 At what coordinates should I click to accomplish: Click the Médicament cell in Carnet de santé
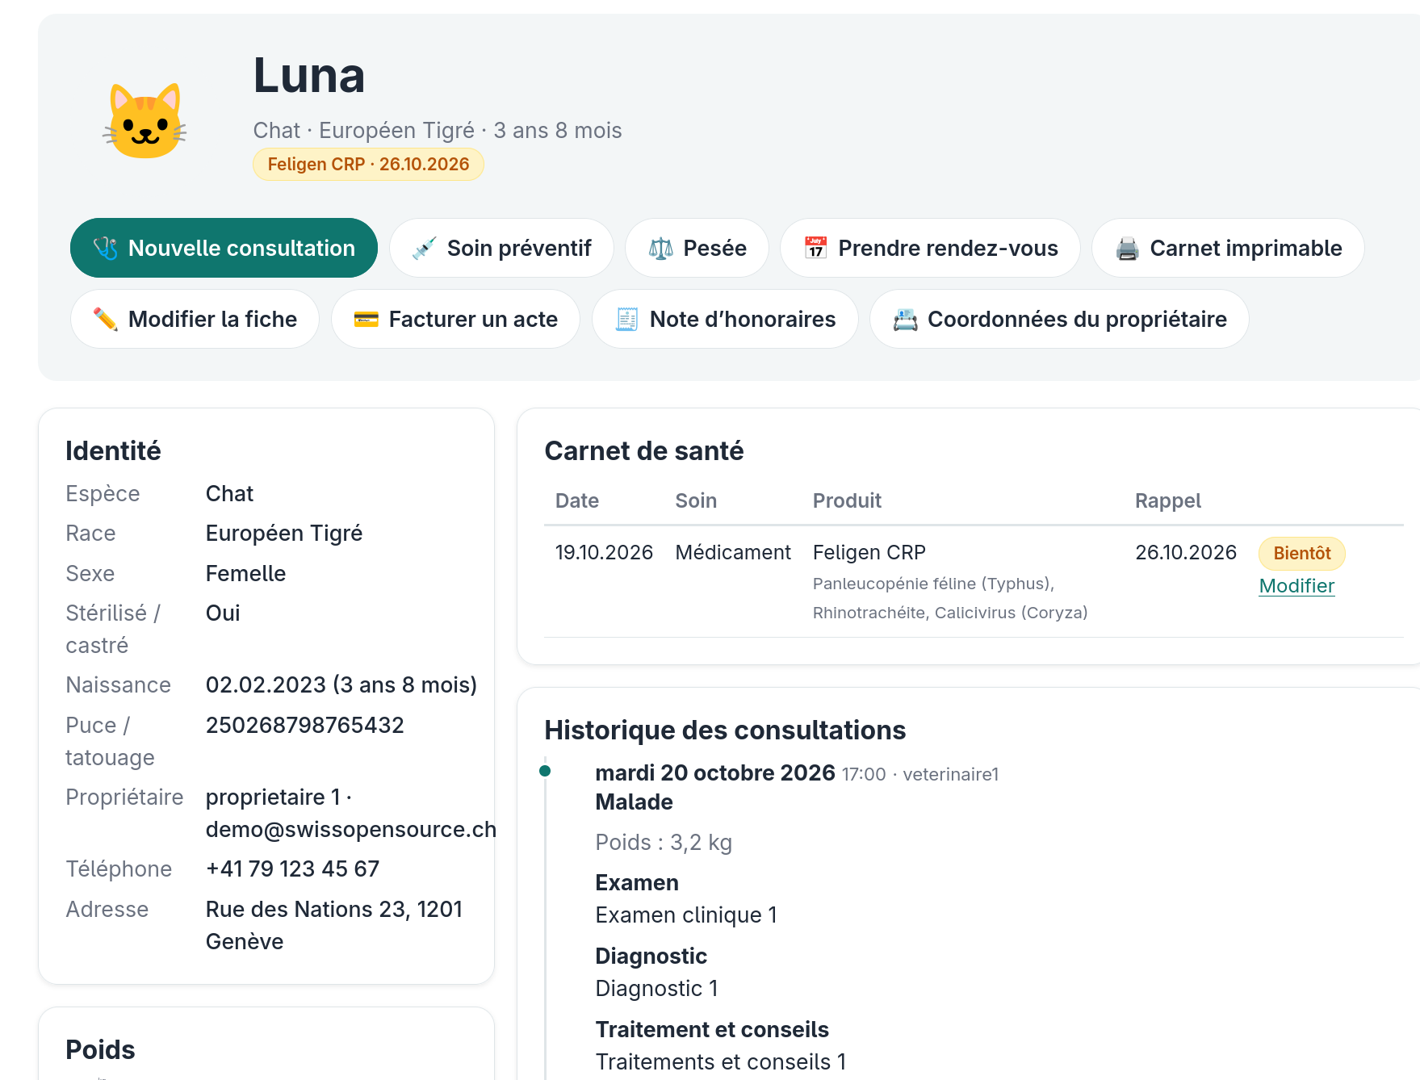[x=733, y=553]
